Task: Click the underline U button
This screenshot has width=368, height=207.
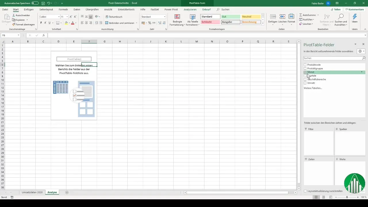Action: click(49, 23)
